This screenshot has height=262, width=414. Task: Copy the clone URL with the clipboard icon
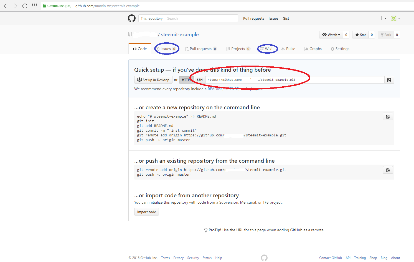389,80
